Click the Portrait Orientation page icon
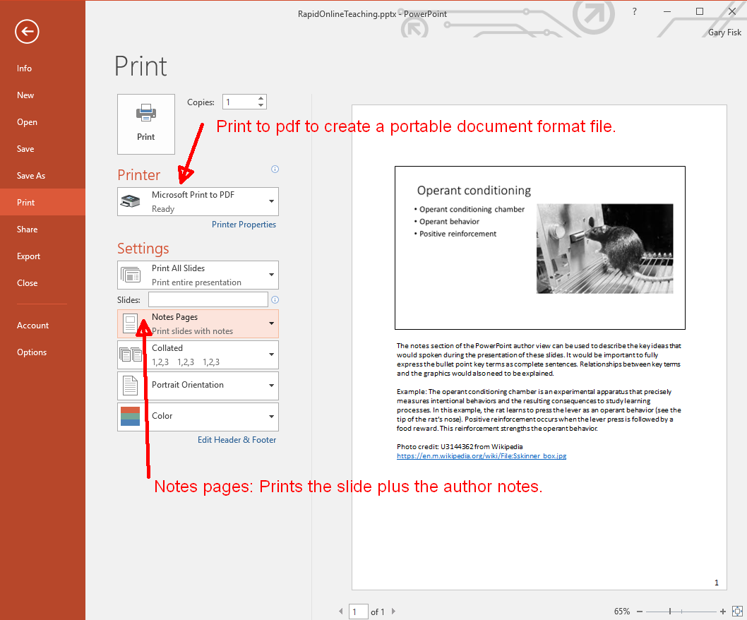747x620 pixels. click(131, 386)
